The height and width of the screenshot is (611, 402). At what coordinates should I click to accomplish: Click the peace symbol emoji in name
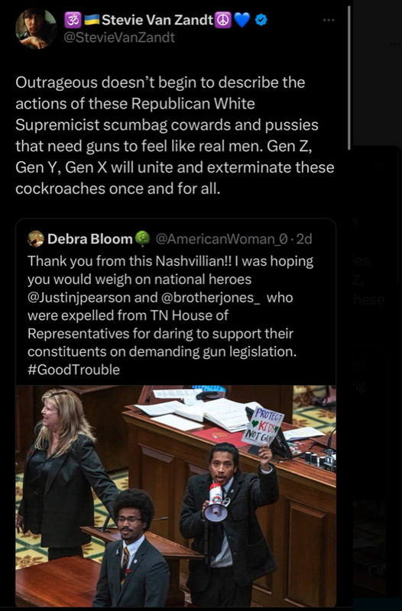[222, 20]
